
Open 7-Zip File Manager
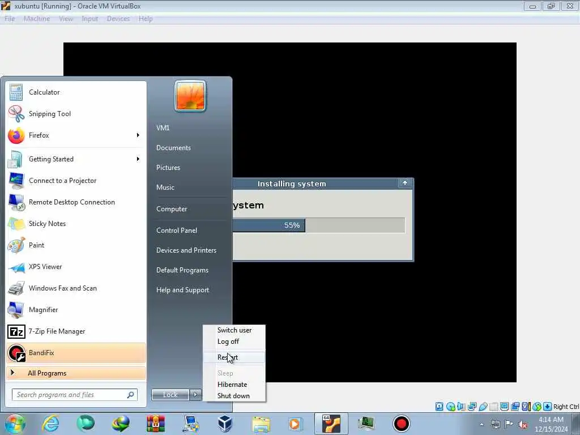click(x=76, y=331)
